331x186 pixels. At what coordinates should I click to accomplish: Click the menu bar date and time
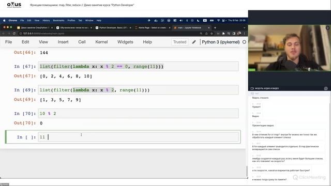(x=237, y=21)
